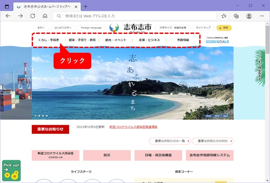The width and height of the screenshot is (270, 183).
Task: Open the browser home page
Action: tap(45, 16)
